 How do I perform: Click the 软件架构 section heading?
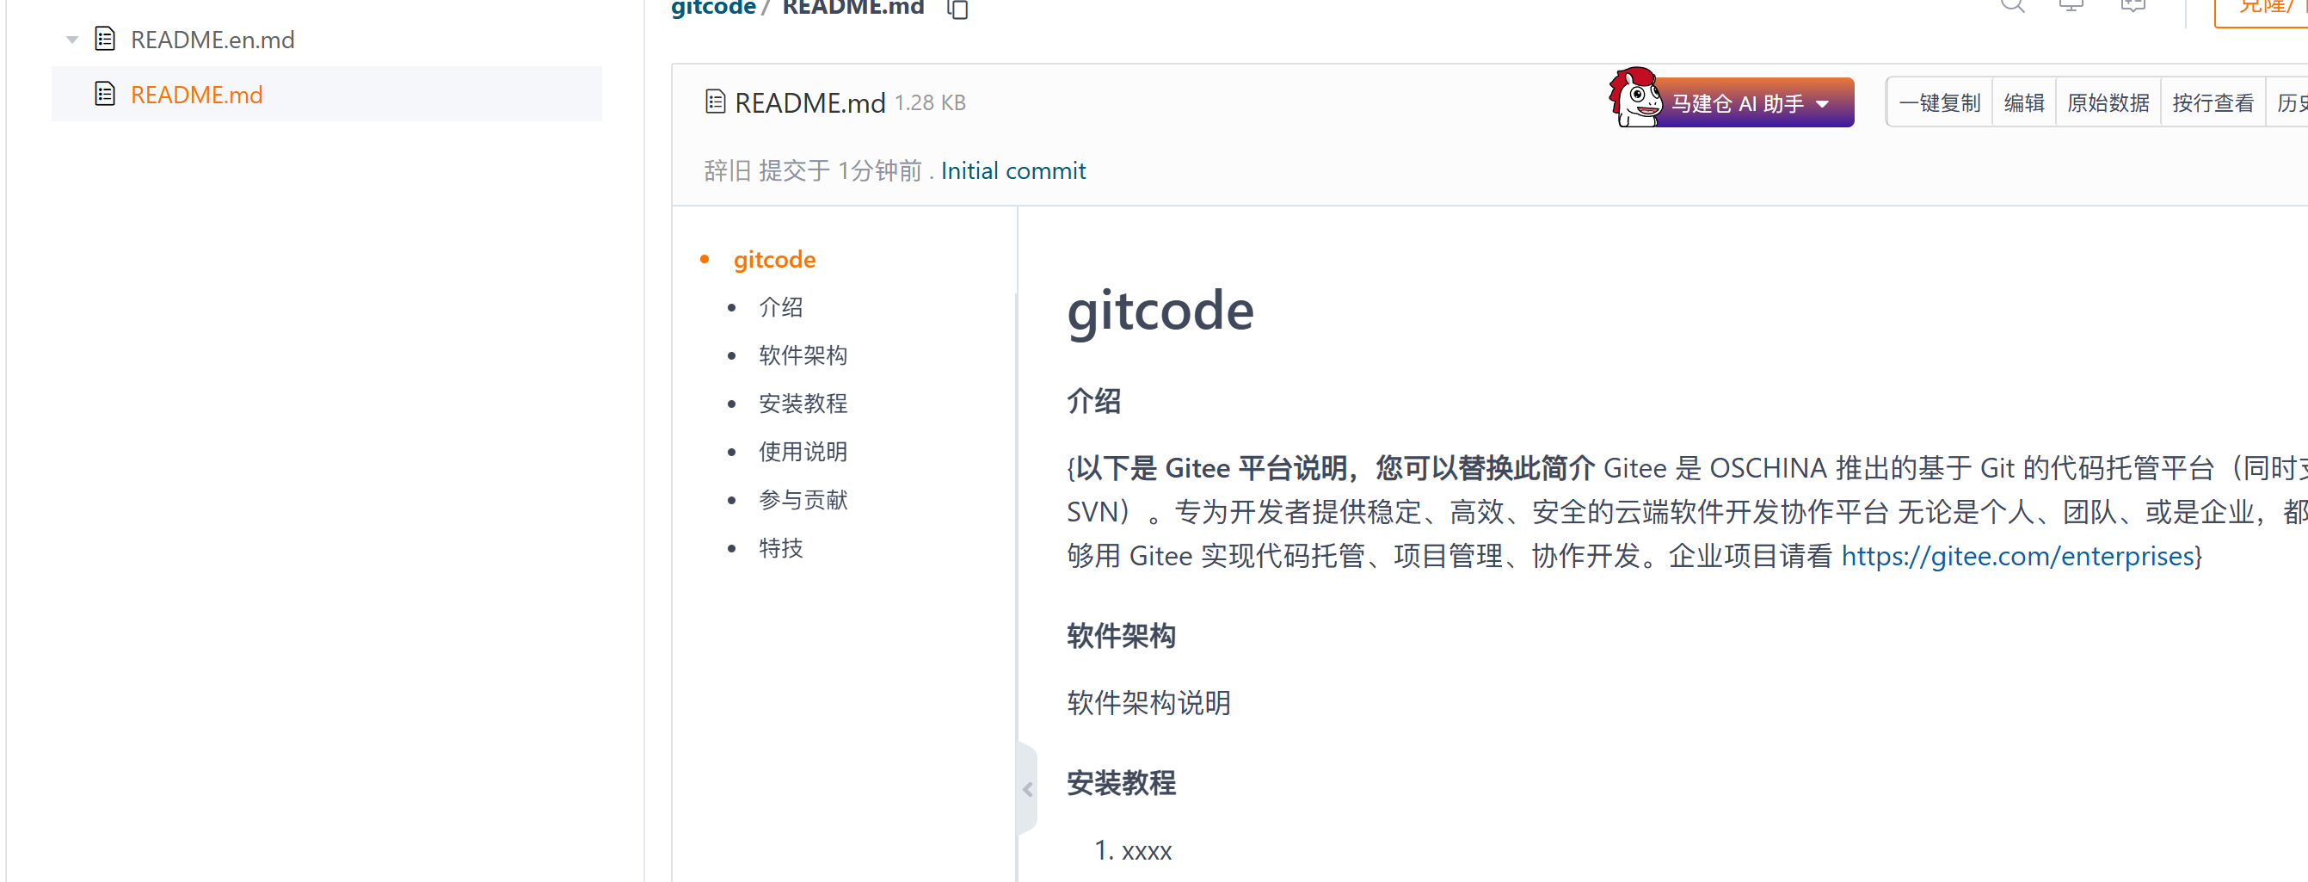pyautogui.click(x=1121, y=636)
